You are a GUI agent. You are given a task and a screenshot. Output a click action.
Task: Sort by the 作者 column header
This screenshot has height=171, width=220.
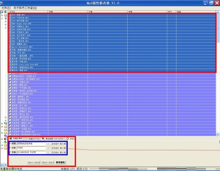107,11
